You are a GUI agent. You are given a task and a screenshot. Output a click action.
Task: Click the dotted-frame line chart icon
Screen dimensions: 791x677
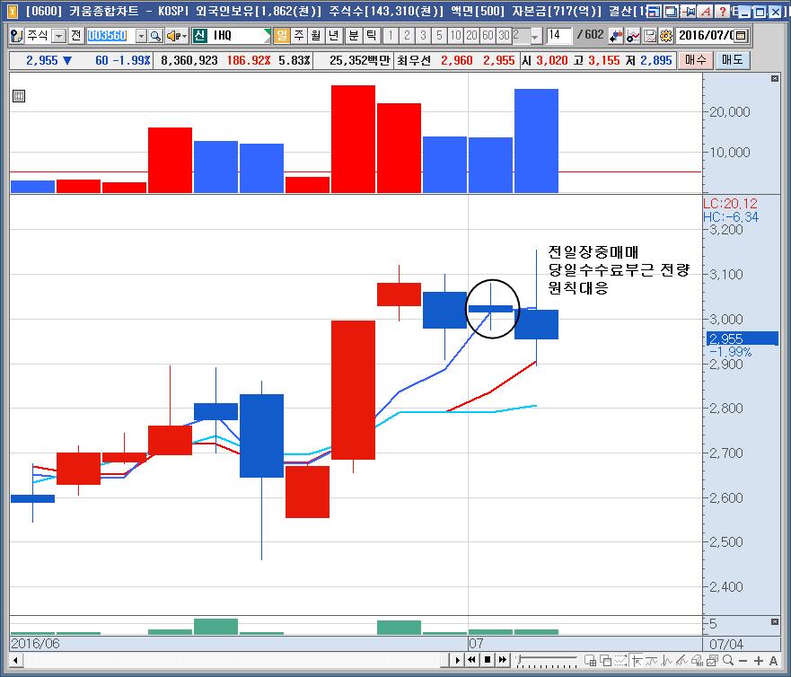click(x=620, y=660)
